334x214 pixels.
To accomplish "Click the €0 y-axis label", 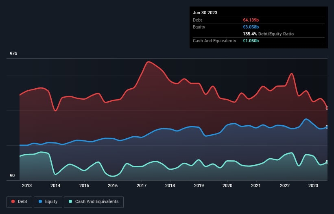I will pyautogui.click(x=12, y=175).
